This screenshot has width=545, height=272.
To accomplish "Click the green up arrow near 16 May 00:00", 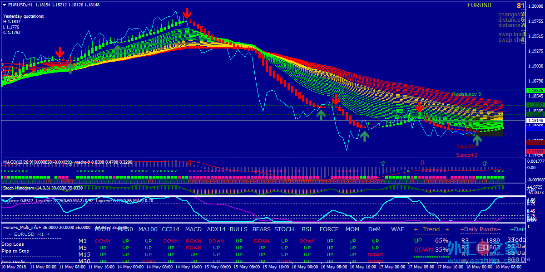I will (x=321, y=114).
